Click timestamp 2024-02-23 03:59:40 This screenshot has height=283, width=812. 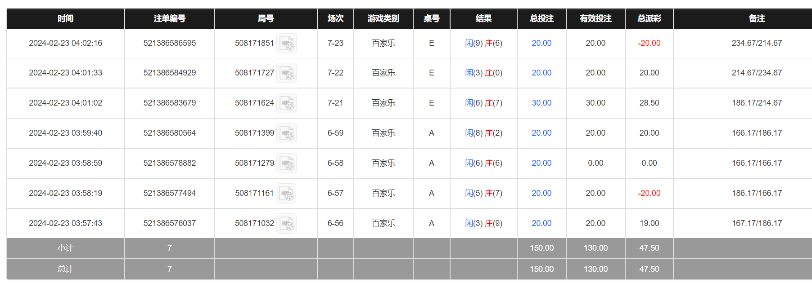(x=66, y=133)
